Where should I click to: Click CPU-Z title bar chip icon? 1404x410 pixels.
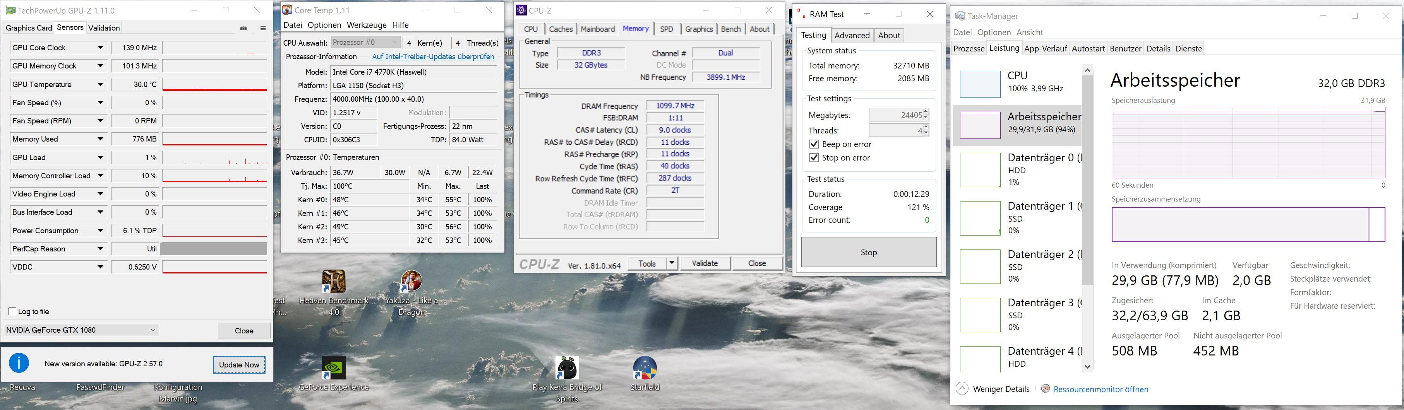(521, 10)
